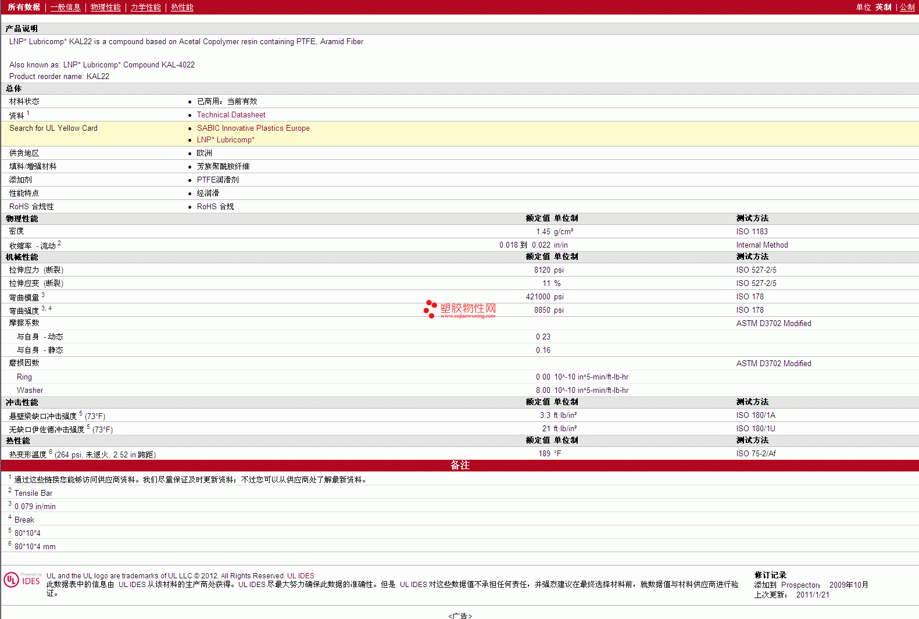The height and width of the screenshot is (619, 919).
Task: Click the 备注 notes header bar
Action: pyautogui.click(x=460, y=465)
